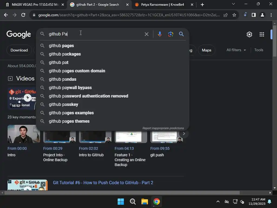Open the Tools option
277x208 pixels.
click(259, 50)
